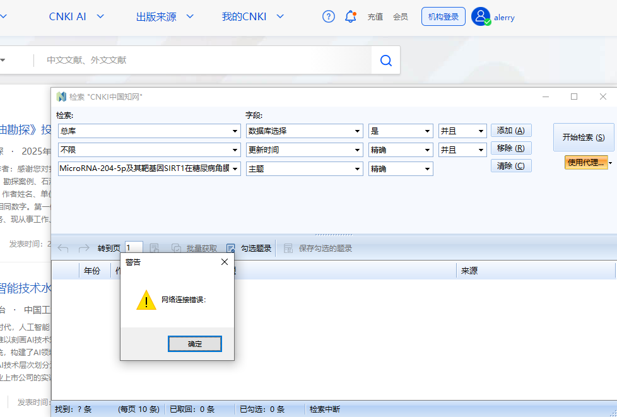Click the 批量获取 batch fetch icon

tap(176, 248)
